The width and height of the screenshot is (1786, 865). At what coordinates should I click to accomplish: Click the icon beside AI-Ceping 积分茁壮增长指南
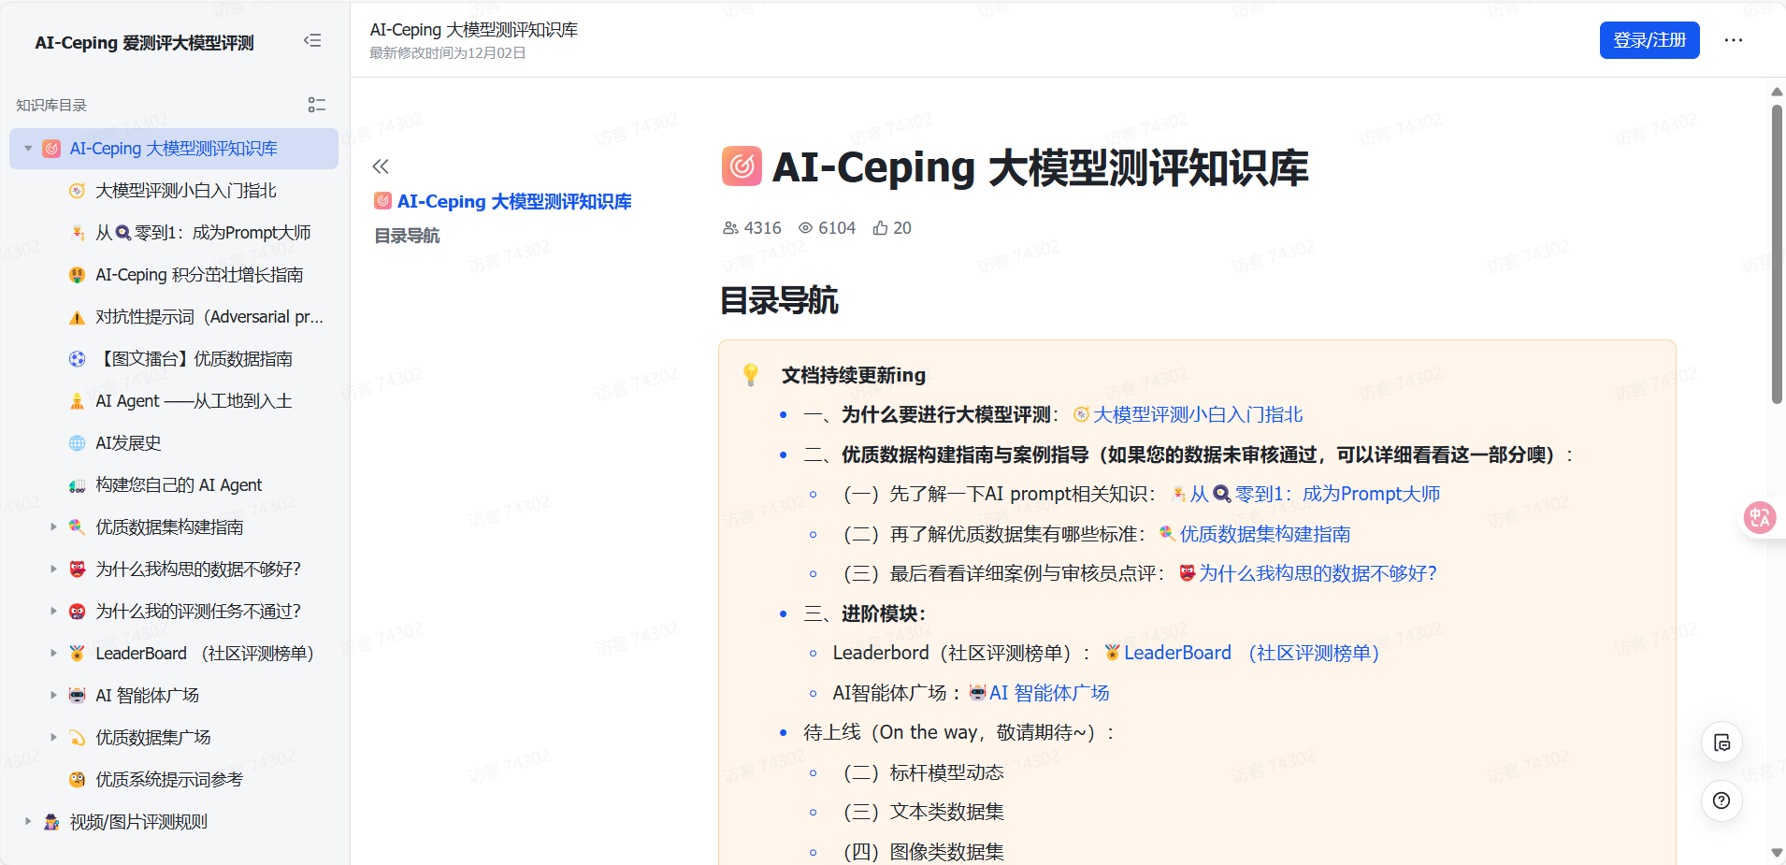point(78,275)
